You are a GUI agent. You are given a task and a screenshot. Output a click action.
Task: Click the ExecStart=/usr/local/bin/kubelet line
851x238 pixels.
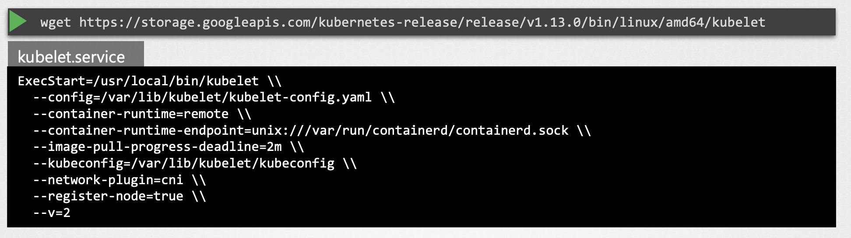coord(138,81)
